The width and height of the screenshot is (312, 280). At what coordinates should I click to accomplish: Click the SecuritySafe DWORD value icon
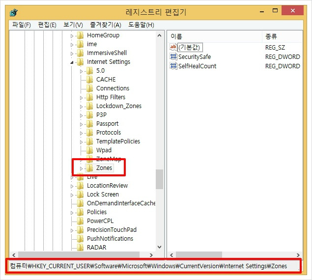[x=173, y=56]
